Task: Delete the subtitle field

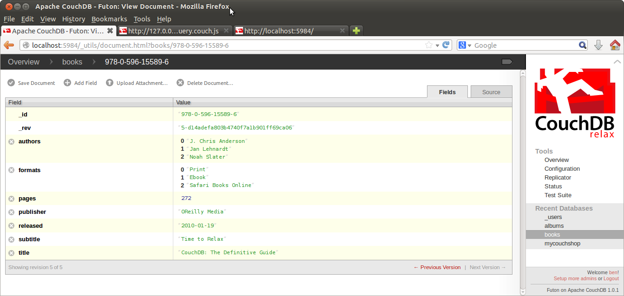Action: [12, 239]
